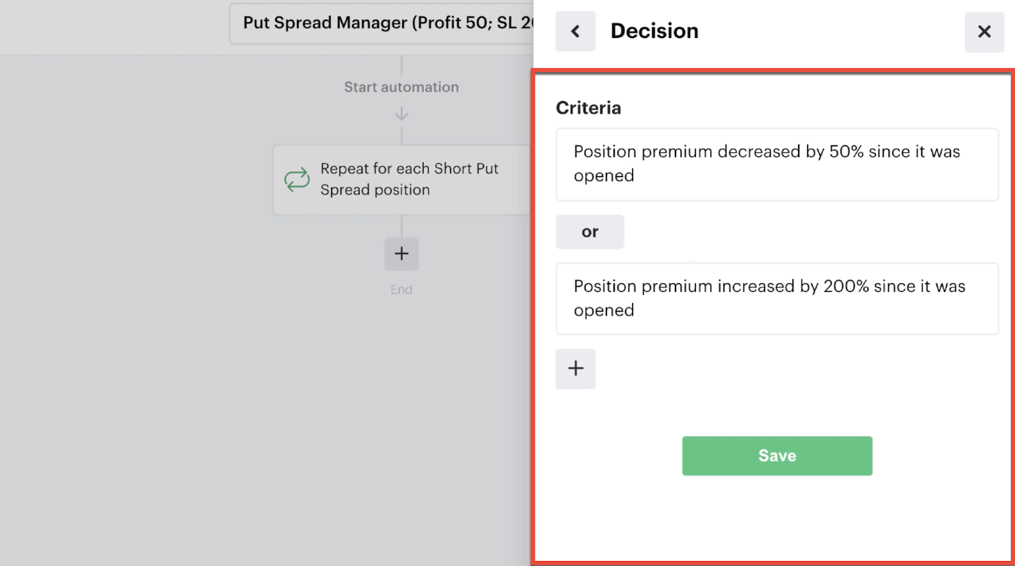Go back using the left chevron icon
Viewport: 1015px width, 566px height.
[x=575, y=31]
